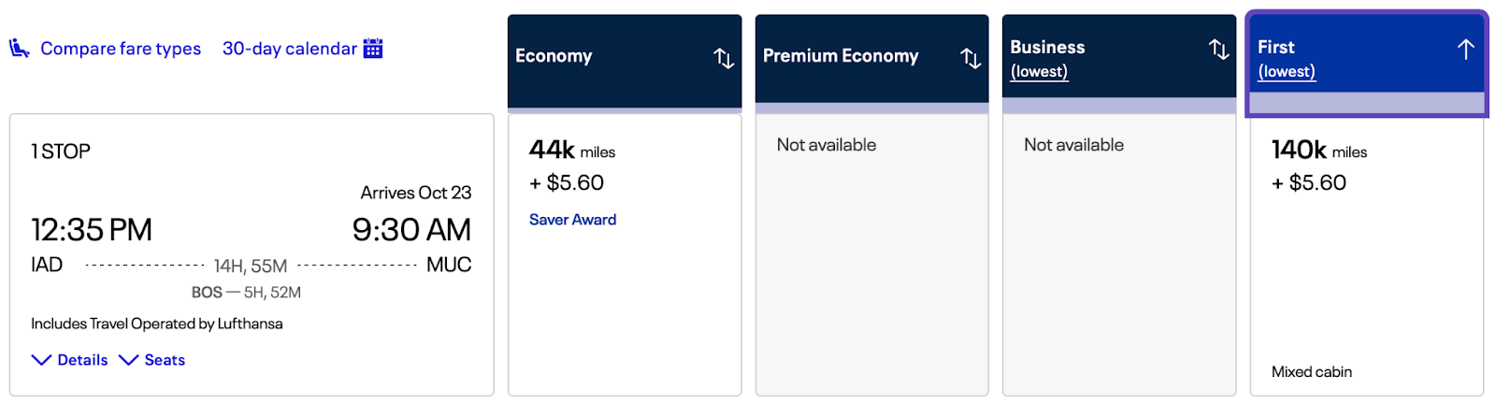Select the Premium Economy header label
Image resolution: width=1496 pixels, height=404 pixels.
pyautogui.click(x=841, y=56)
